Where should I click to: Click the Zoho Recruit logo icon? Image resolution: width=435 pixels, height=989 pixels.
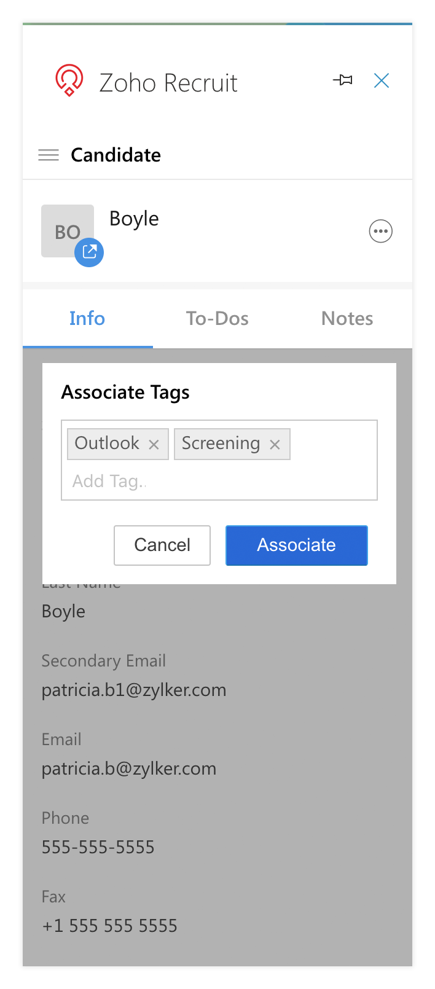coord(69,80)
